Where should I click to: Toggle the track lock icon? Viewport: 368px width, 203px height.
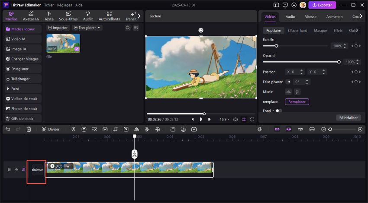tap(9, 170)
